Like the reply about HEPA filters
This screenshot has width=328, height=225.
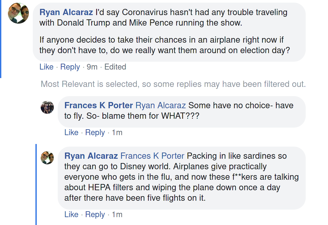(71, 215)
